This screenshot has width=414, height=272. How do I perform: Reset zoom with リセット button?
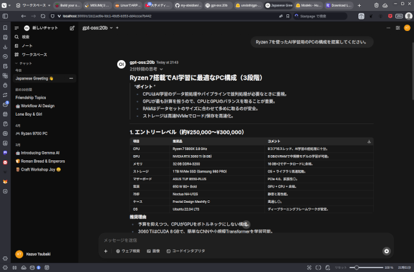[x=341, y=267]
